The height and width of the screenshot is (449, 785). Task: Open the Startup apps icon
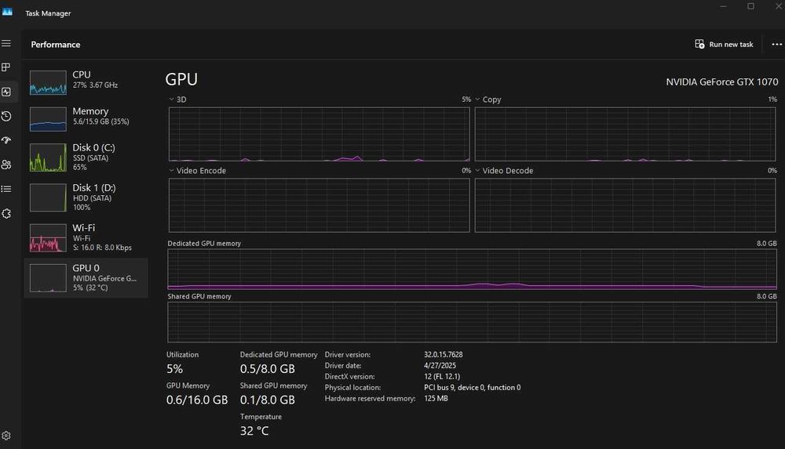[6, 140]
